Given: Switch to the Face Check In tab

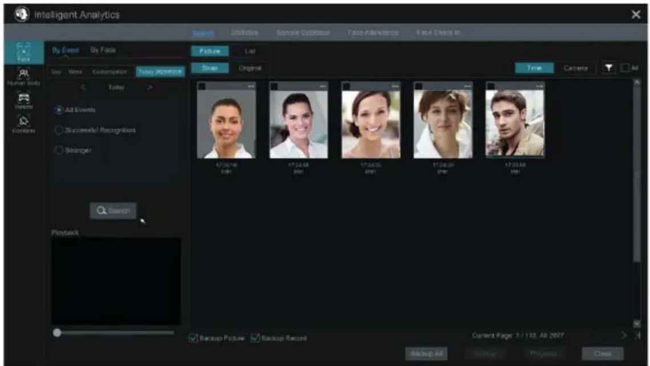Looking at the screenshot, I should [438, 32].
